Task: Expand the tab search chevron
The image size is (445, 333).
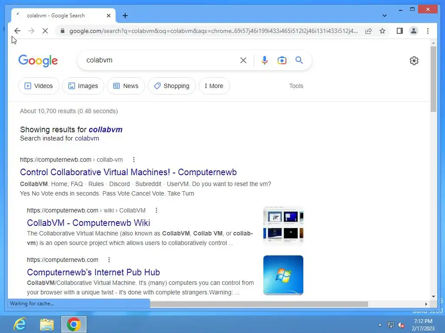Action: point(384,16)
